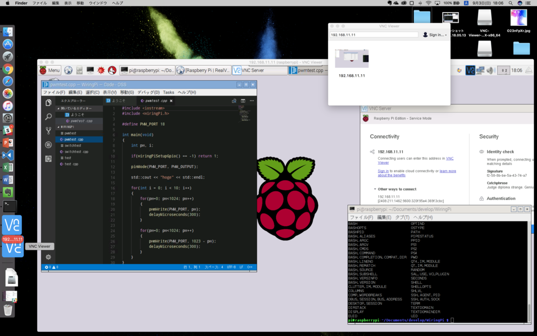Launch Mathematica from the Raspberry Pi panel
537x336 pixels.
coord(101,70)
